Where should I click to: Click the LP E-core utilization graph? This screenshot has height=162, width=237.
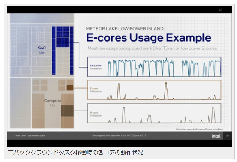pos(163,67)
